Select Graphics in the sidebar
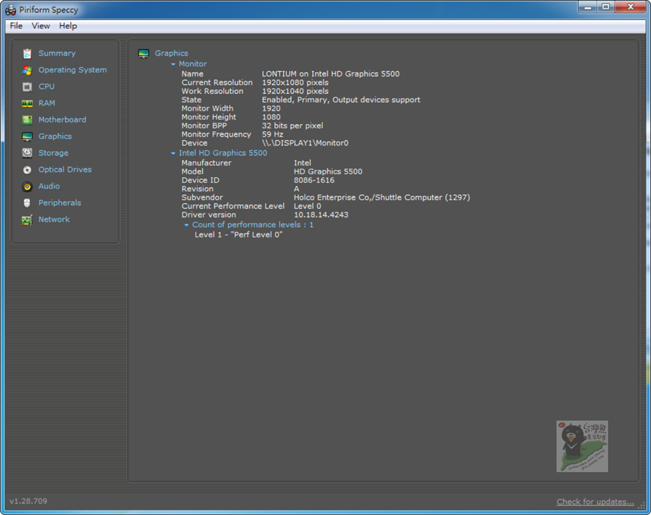651x515 pixels. pyautogui.click(x=55, y=136)
